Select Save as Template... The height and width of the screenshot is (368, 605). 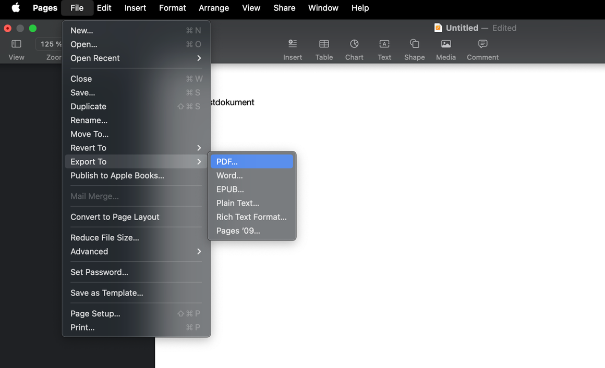(136, 293)
